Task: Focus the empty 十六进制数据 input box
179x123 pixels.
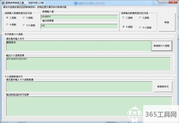Action: click(79, 87)
